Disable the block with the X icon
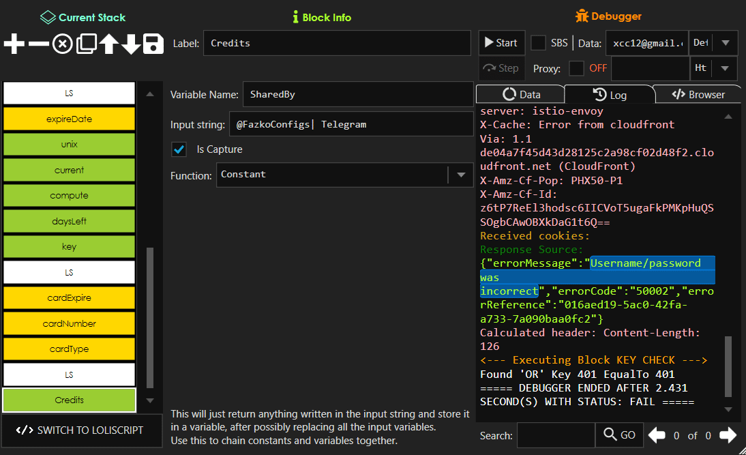This screenshot has height=455, width=746. pos(61,44)
